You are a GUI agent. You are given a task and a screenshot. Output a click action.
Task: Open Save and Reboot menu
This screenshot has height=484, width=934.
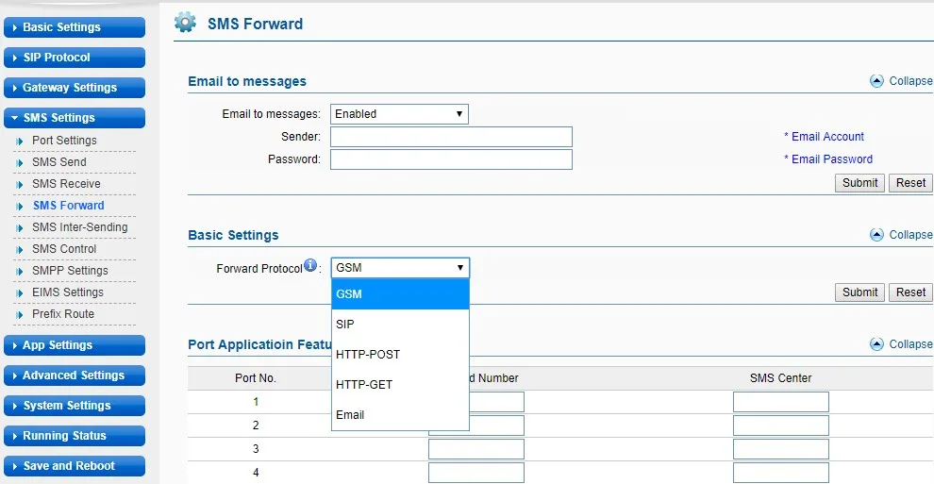click(x=75, y=466)
